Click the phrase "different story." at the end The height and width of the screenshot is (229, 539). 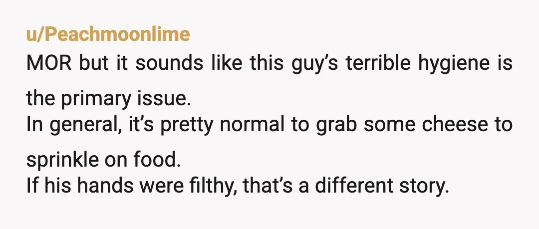(x=382, y=187)
